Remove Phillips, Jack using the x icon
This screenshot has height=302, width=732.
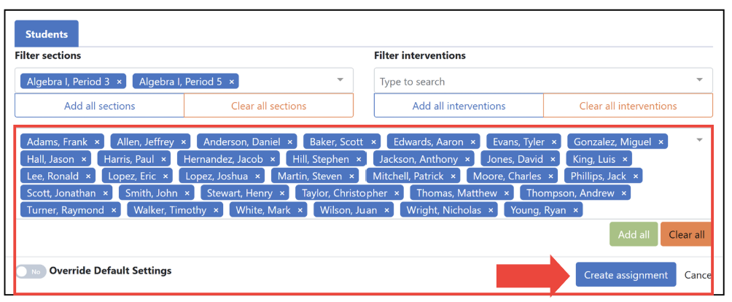tap(635, 177)
